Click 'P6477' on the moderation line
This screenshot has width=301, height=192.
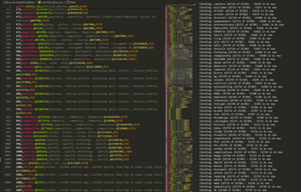132,59
